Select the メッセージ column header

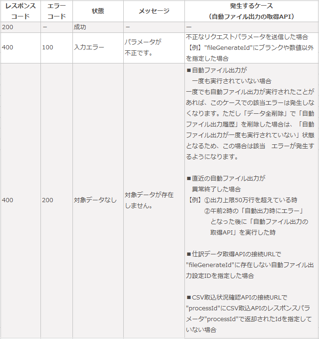click(154, 11)
